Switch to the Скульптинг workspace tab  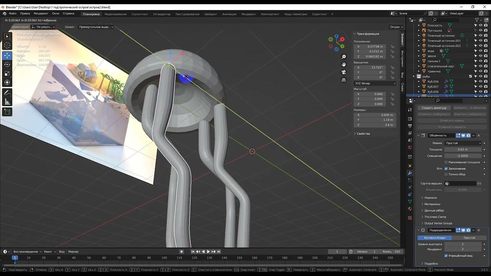click(x=140, y=14)
